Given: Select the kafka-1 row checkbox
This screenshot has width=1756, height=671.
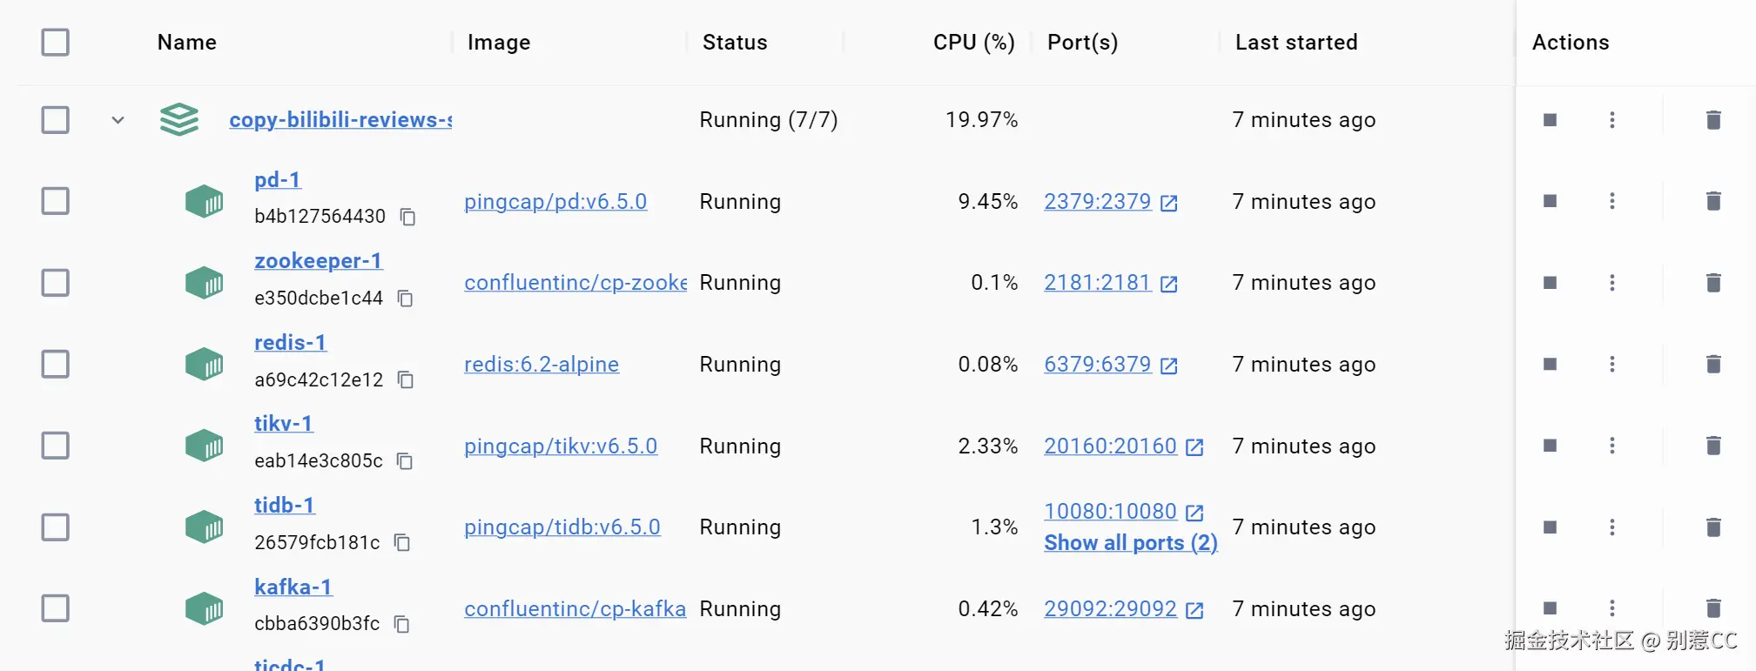Looking at the screenshot, I should (56, 607).
